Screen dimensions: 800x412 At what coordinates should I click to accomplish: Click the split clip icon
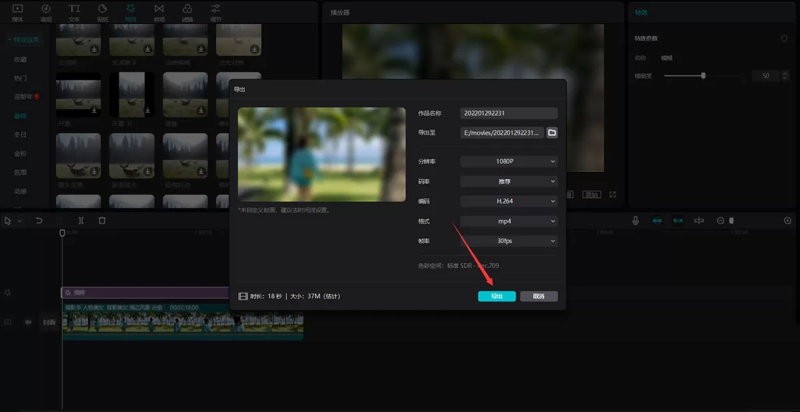tap(81, 220)
